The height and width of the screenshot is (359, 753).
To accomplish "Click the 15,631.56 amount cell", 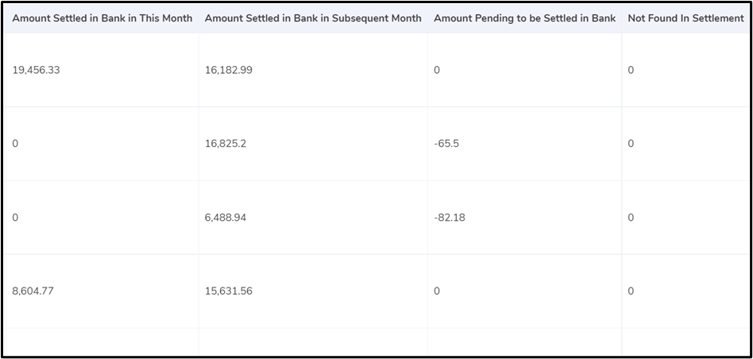I will click(229, 291).
